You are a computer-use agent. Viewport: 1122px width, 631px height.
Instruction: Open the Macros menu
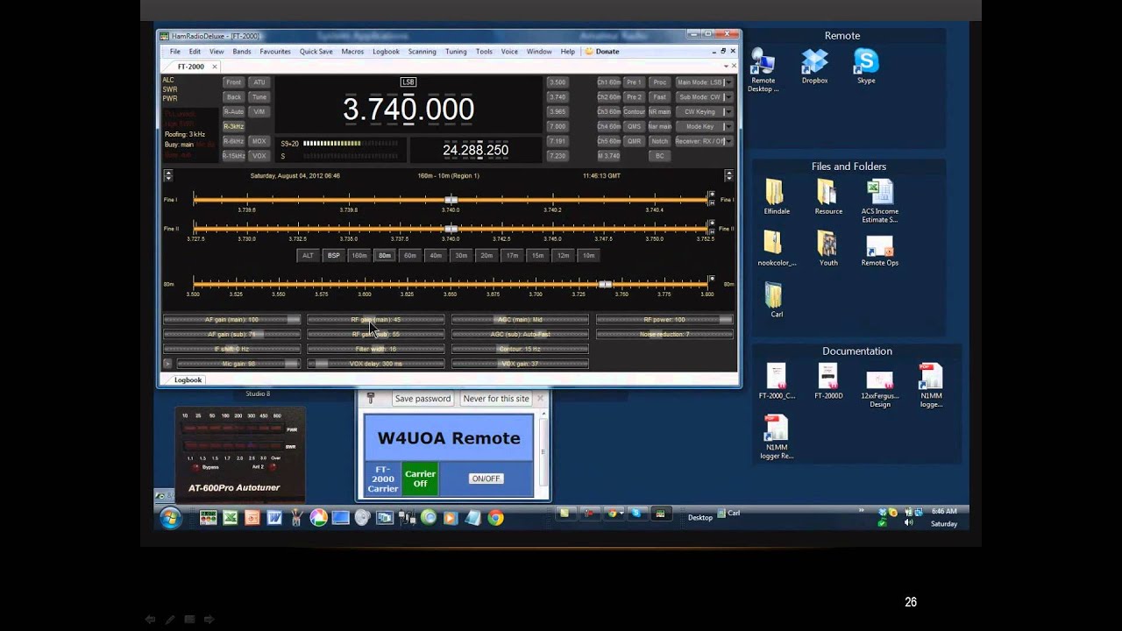(352, 52)
